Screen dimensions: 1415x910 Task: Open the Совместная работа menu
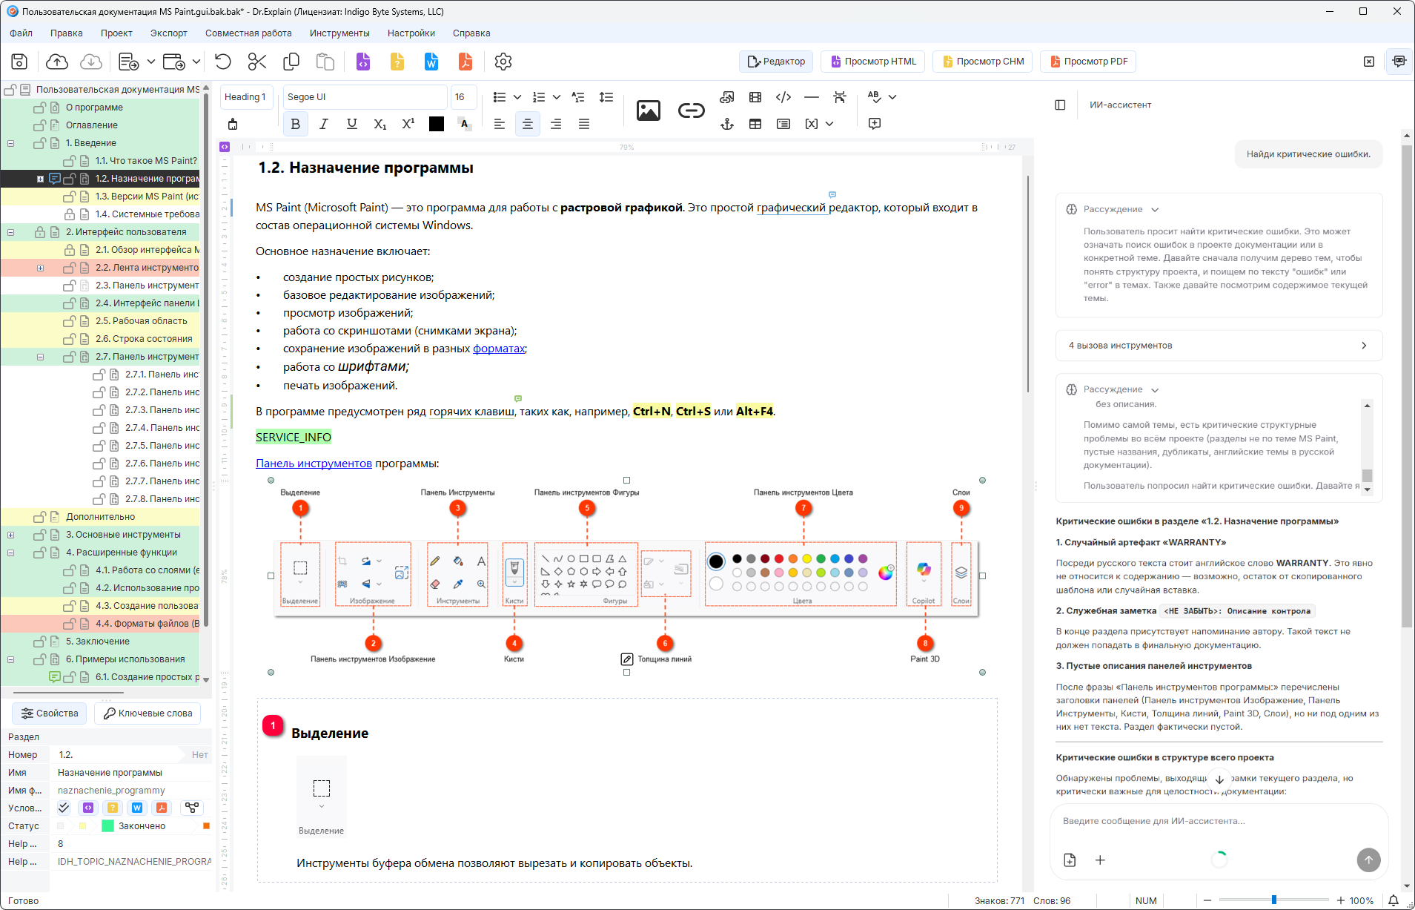click(x=248, y=33)
